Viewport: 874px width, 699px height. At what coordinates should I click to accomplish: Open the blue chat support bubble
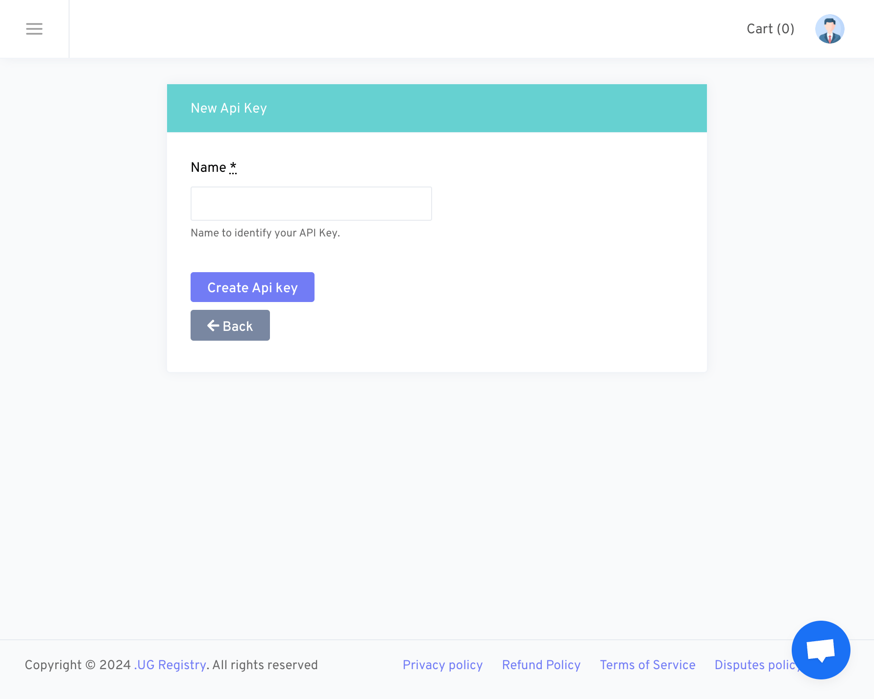[821, 650]
